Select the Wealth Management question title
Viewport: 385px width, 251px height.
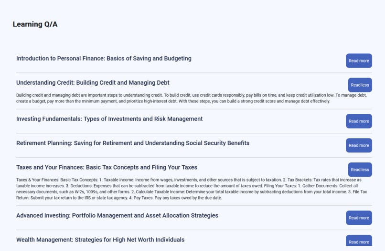100,240
